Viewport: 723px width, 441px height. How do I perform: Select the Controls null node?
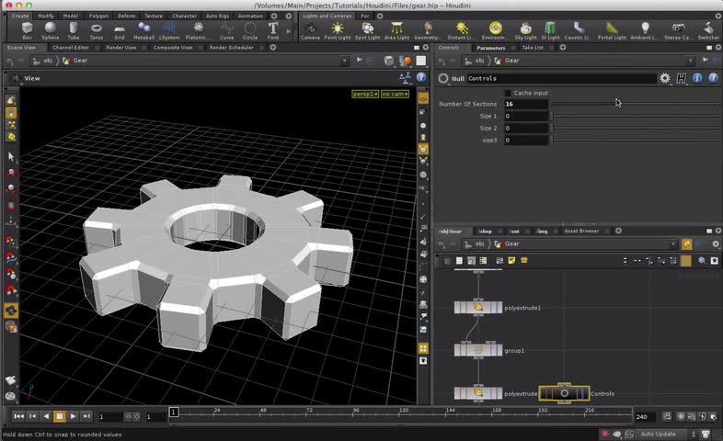564,393
